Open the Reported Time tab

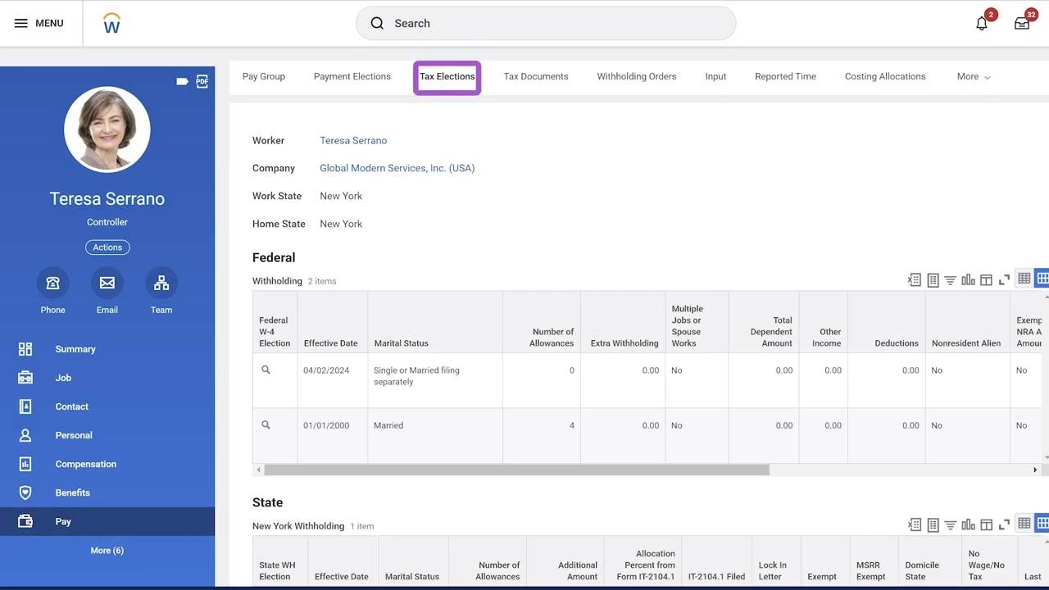785,76
